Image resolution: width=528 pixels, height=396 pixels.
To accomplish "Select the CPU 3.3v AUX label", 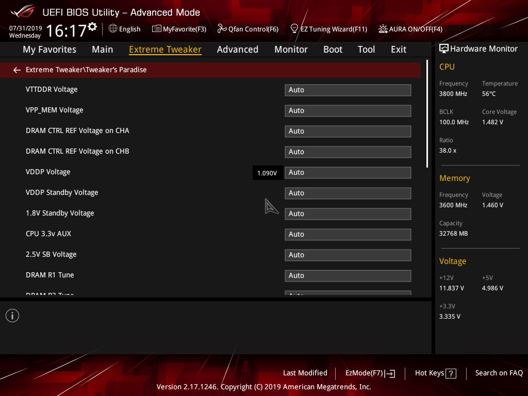I will click(x=48, y=234).
